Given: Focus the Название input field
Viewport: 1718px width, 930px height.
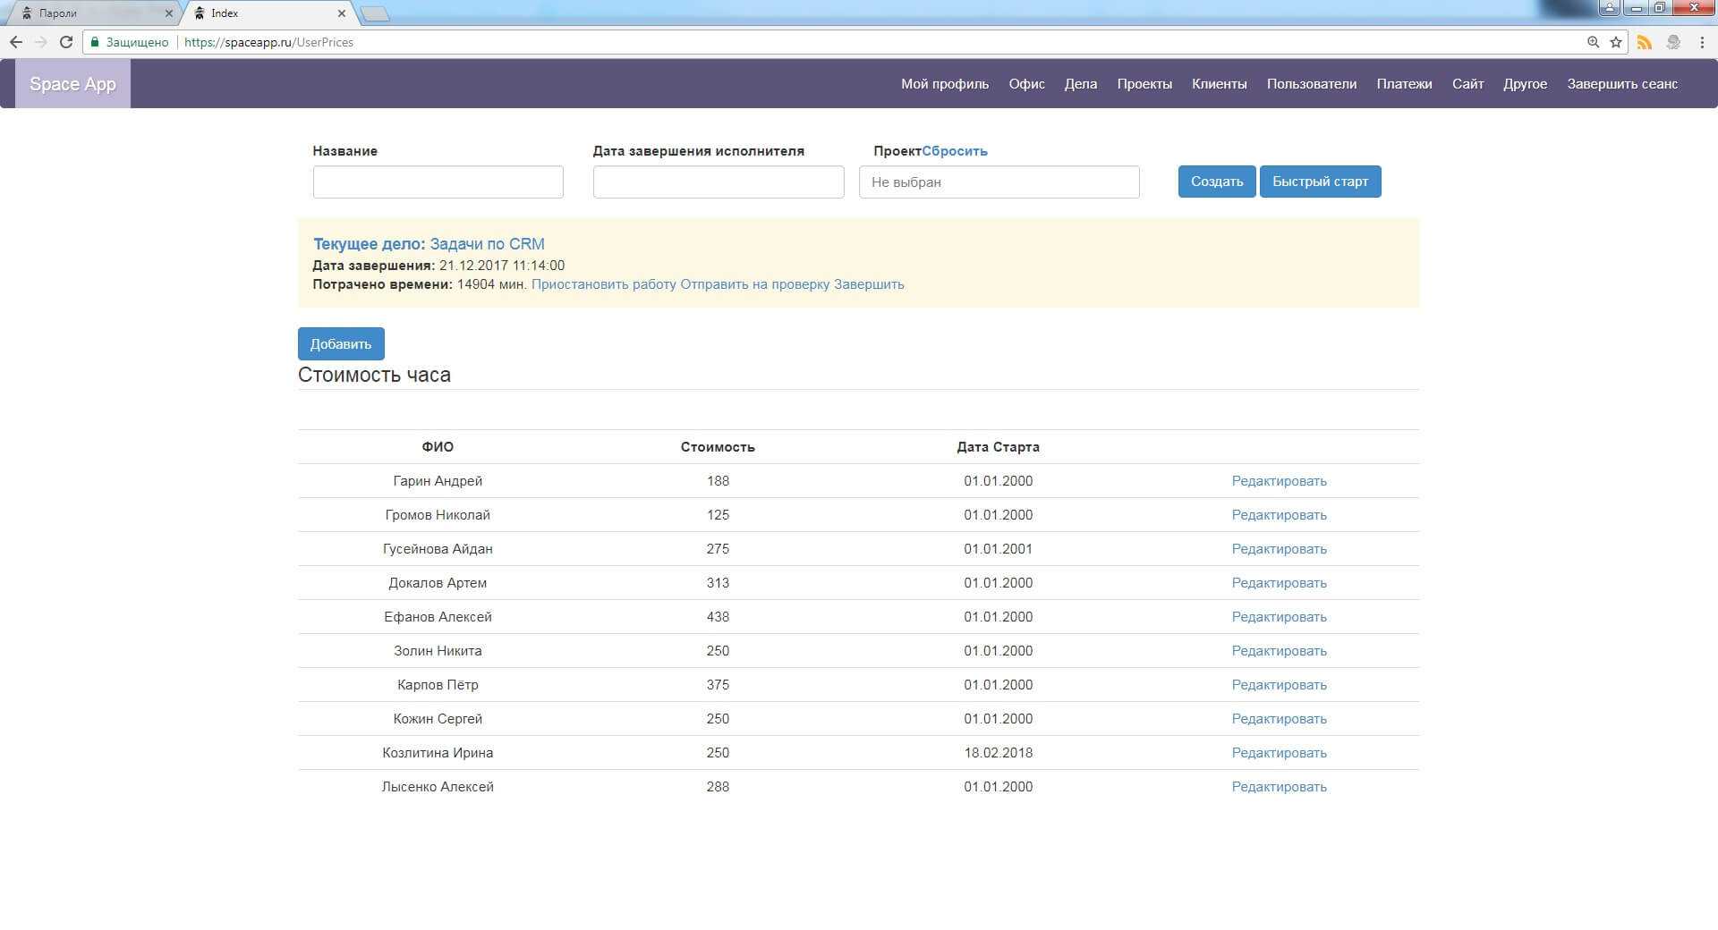Looking at the screenshot, I should coord(438,182).
